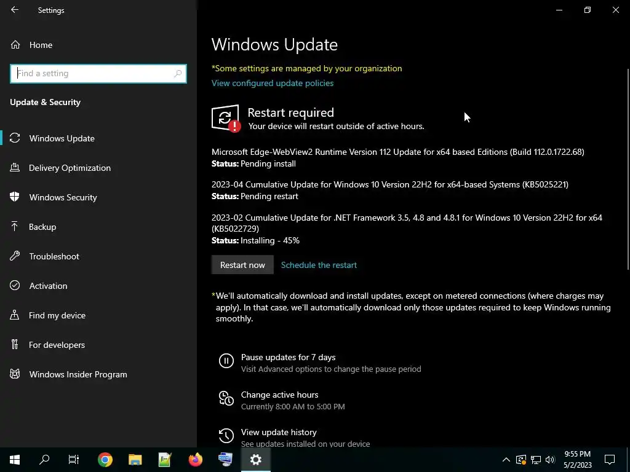
Task: Open the Notepad++ taskbar icon
Action: point(165,460)
